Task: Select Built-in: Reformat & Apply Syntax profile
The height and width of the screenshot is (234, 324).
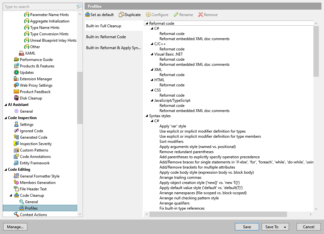Action: pyautogui.click(x=113, y=48)
